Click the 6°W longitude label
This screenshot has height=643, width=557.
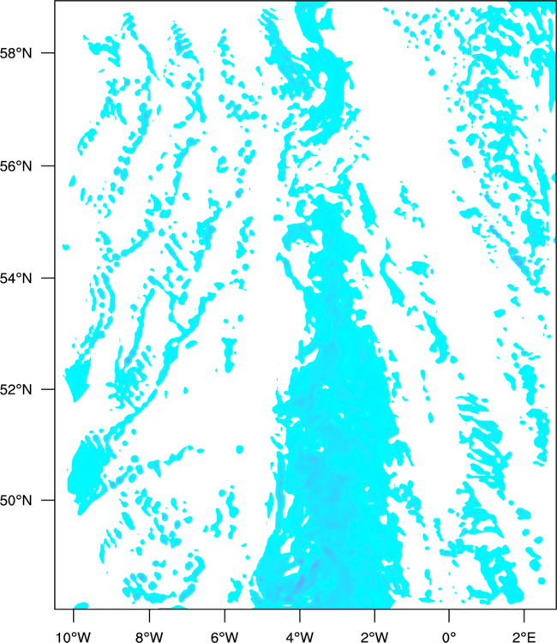(x=225, y=637)
